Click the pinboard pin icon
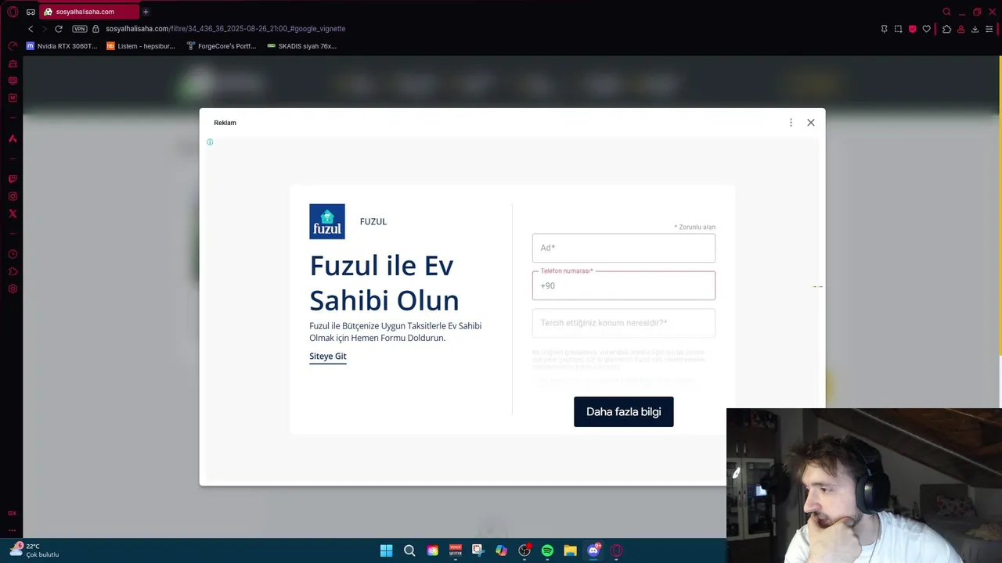The width and height of the screenshot is (1002, 563). click(884, 29)
